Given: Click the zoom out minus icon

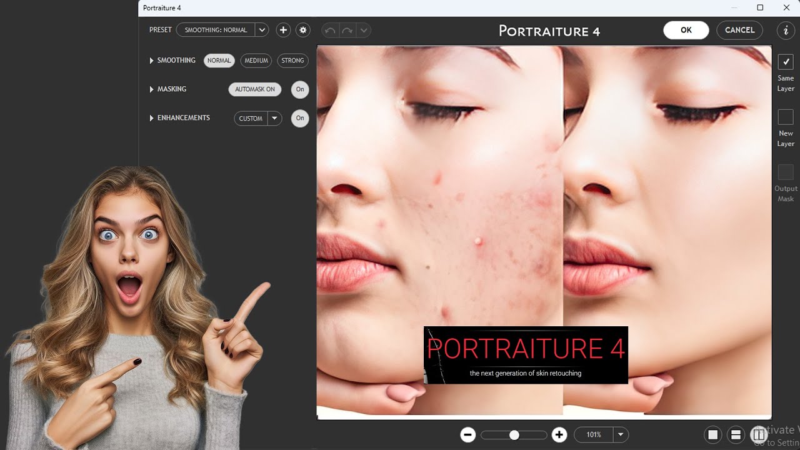Looking at the screenshot, I should coord(467,435).
